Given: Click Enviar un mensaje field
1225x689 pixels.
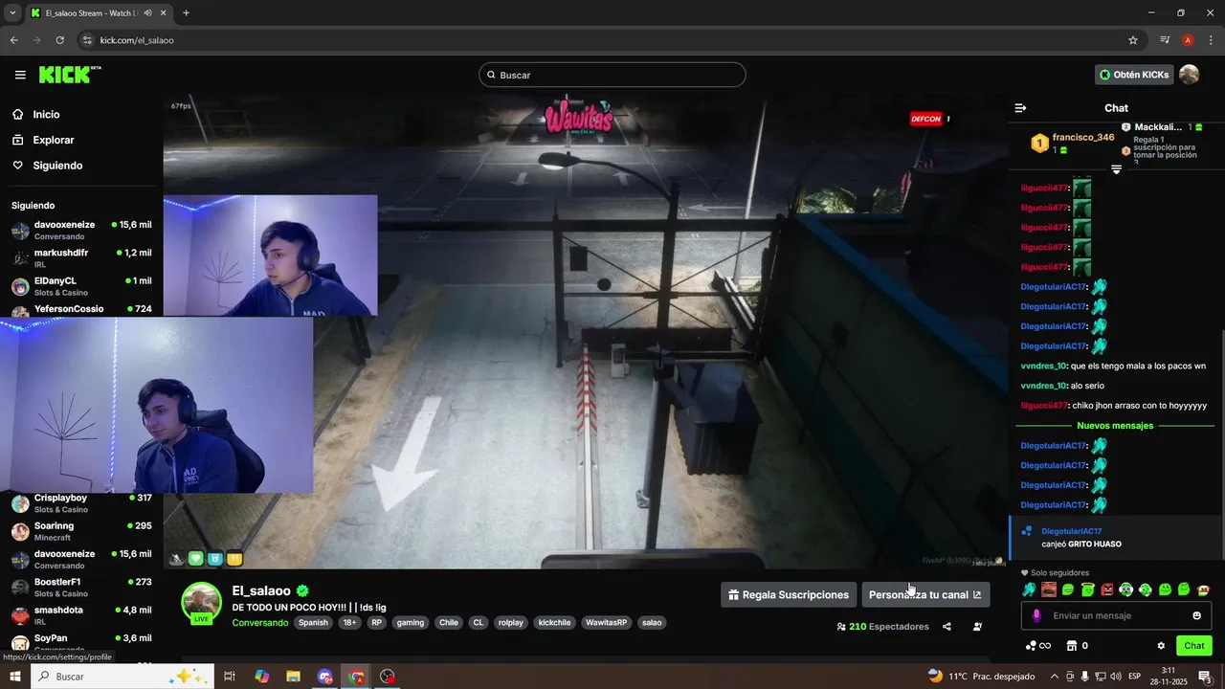Looking at the screenshot, I should click(x=1115, y=615).
